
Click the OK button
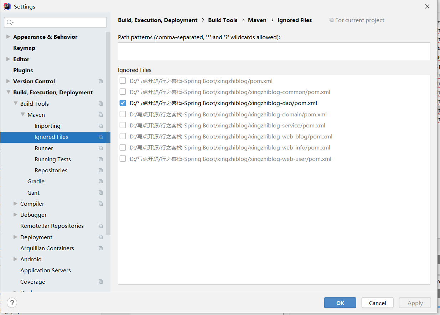pos(340,303)
